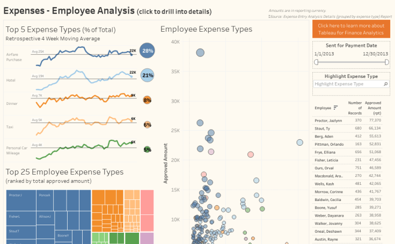
Task: Click the Highlight Expense Type search field
Action: [x=346, y=84]
